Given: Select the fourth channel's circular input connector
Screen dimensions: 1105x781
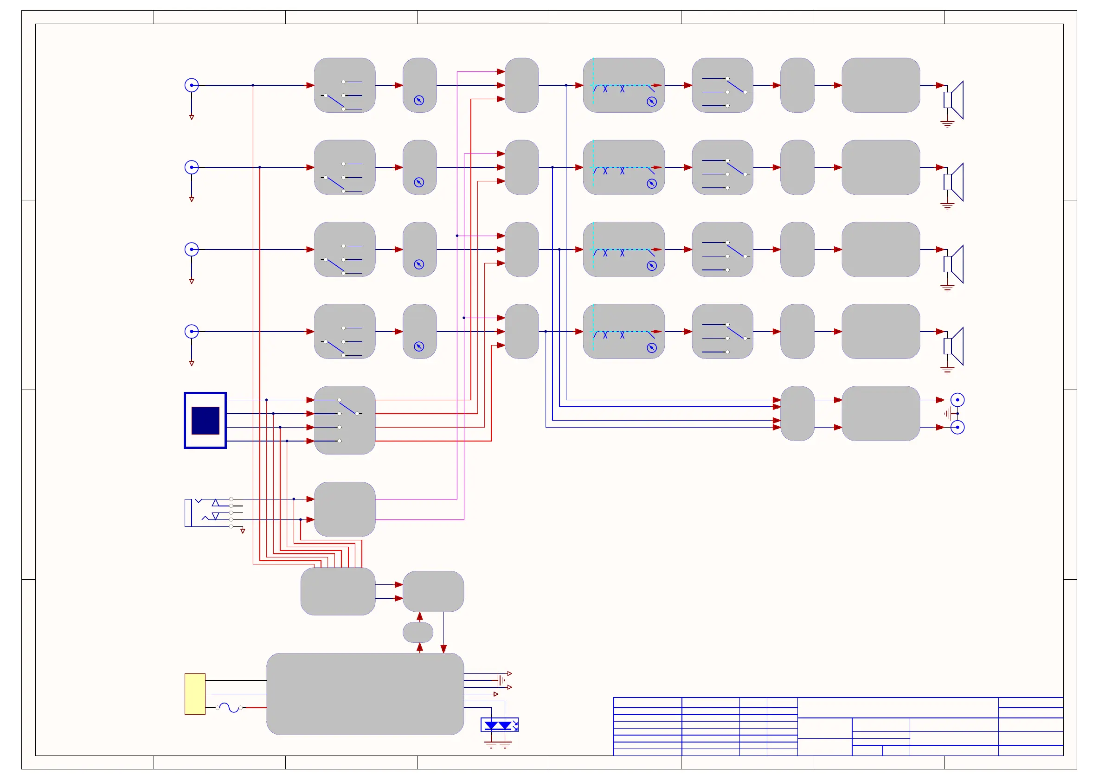Looking at the screenshot, I should point(192,332).
